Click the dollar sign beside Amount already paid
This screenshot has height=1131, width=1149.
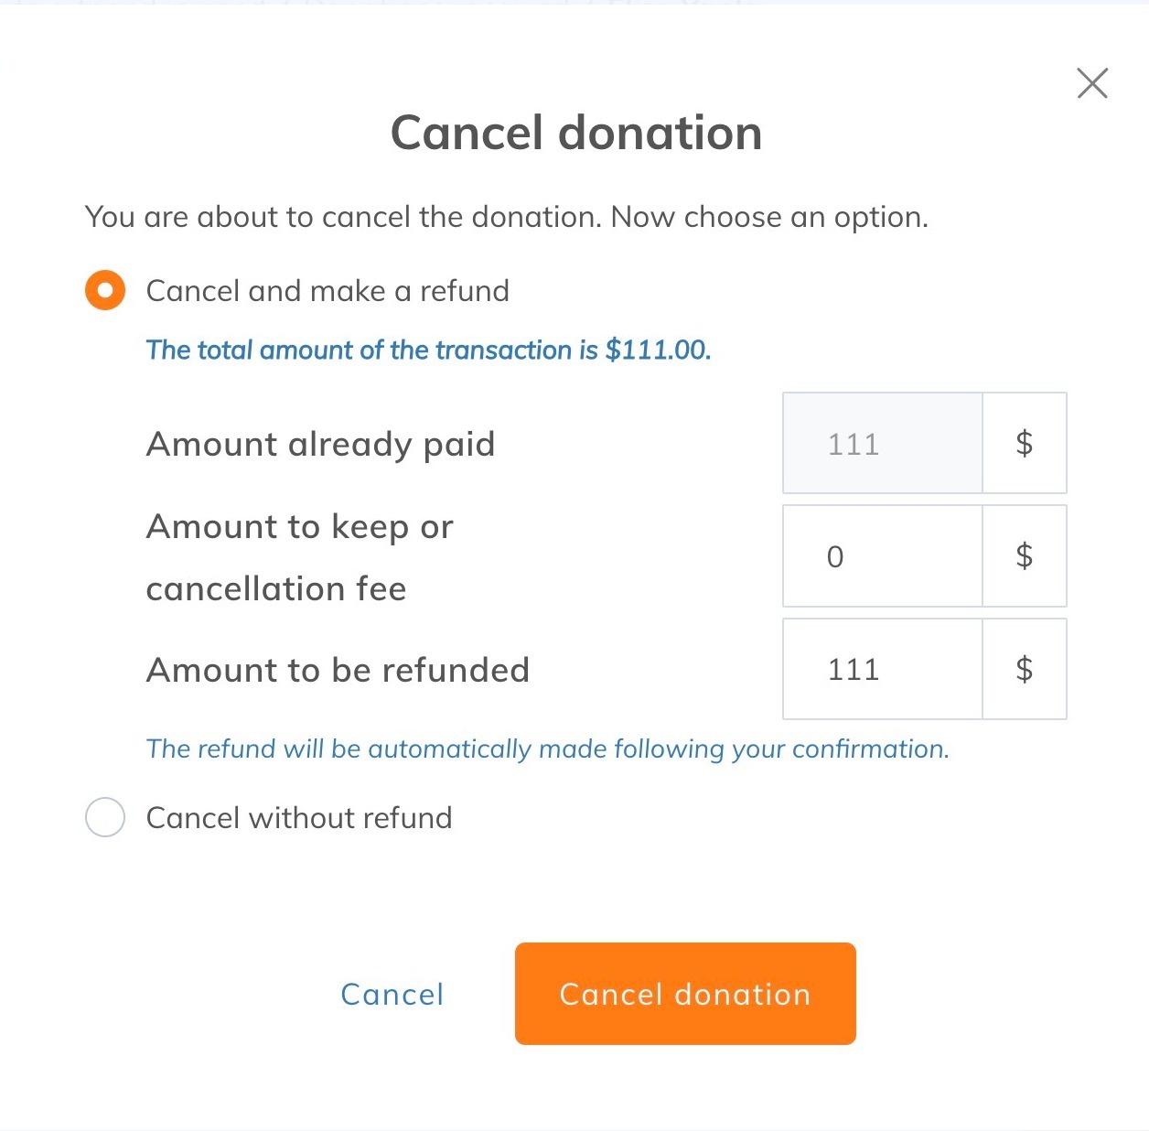coord(1025,444)
